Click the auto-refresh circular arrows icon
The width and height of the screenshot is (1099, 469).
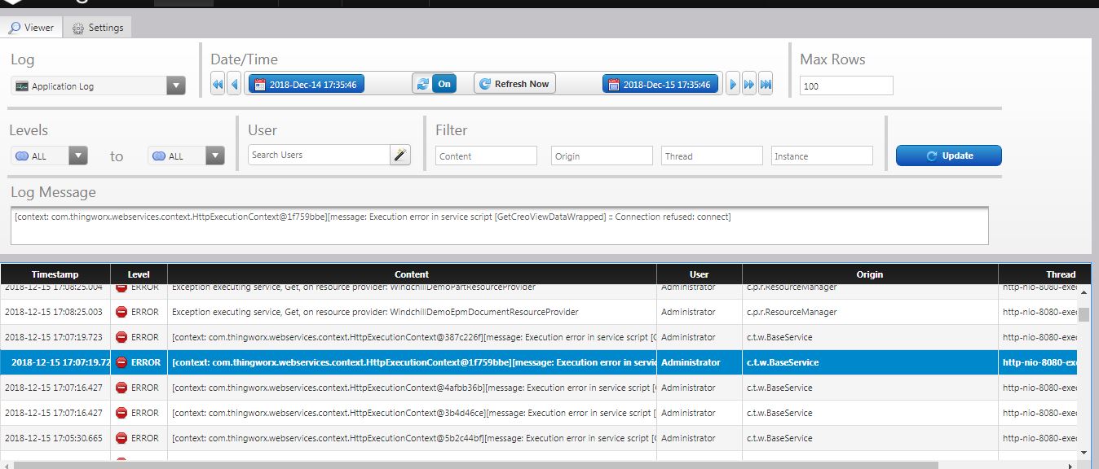tap(423, 82)
